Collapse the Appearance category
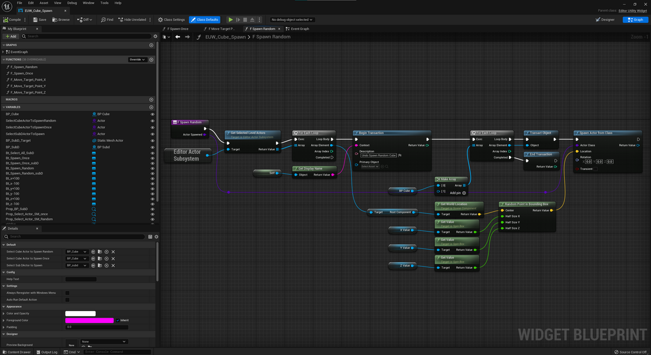 [x=3, y=307]
